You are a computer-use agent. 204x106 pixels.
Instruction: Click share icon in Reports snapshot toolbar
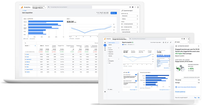tap(165, 42)
